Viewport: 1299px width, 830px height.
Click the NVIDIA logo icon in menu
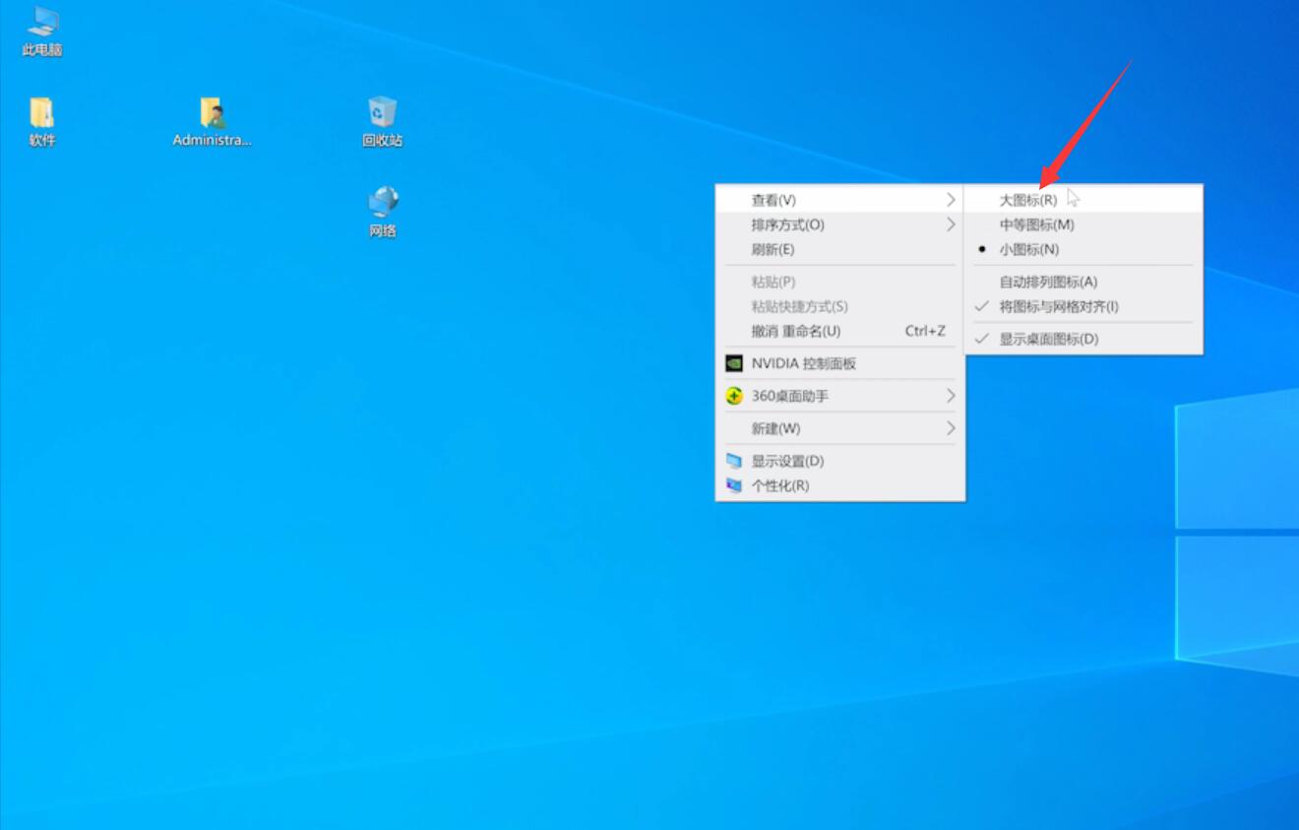tap(734, 363)
